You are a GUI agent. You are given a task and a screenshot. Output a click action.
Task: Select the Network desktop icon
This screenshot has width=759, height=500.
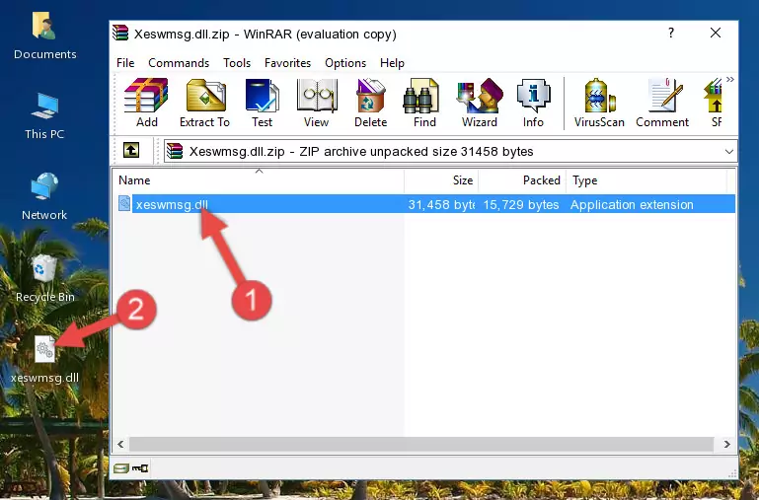[44, 196]
